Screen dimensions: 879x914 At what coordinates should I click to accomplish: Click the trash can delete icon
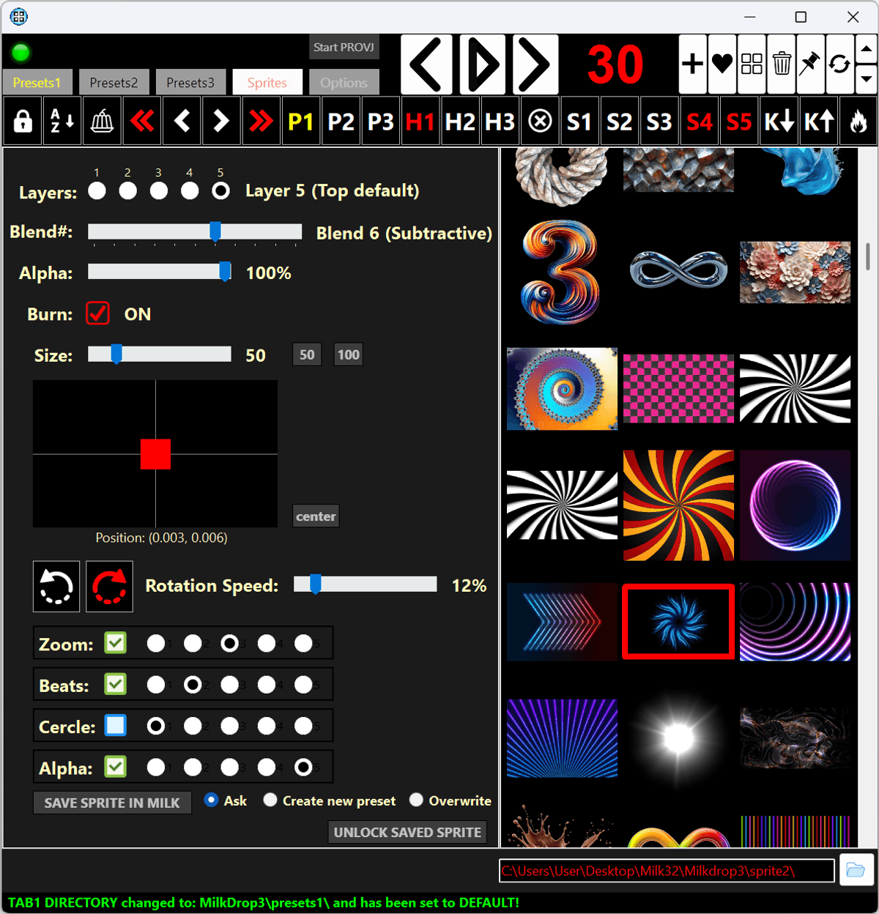pos(782,64)
